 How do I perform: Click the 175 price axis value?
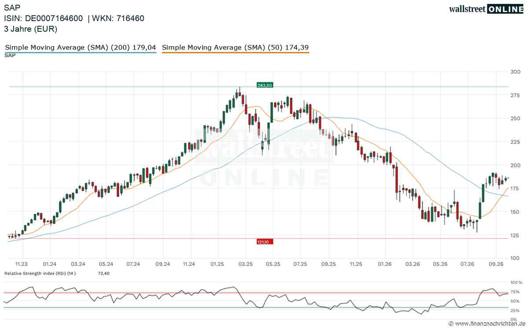516,188
